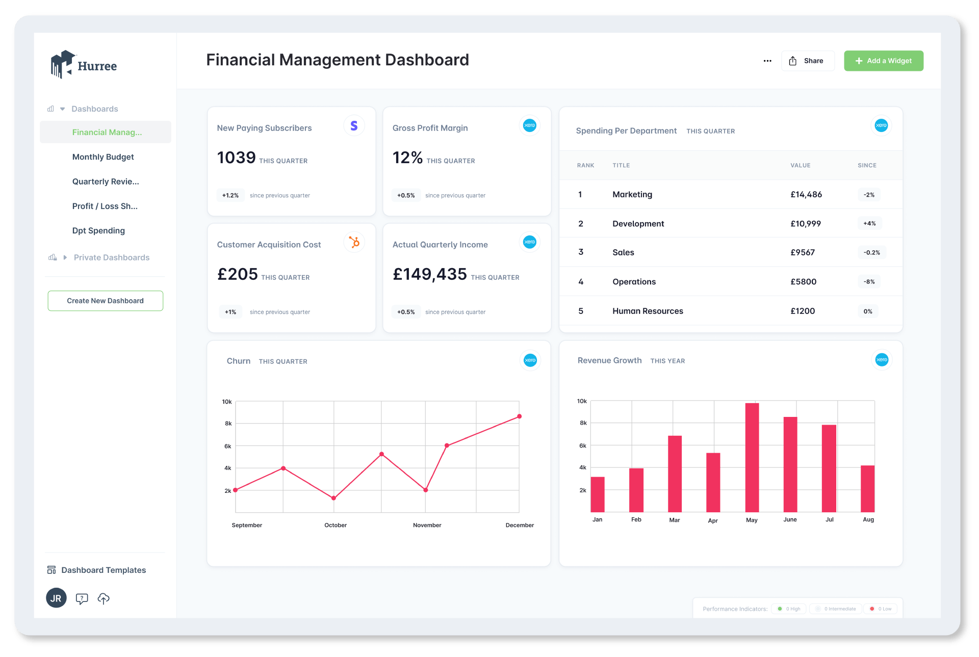Select the Human Resources row title

coord(648,311)
